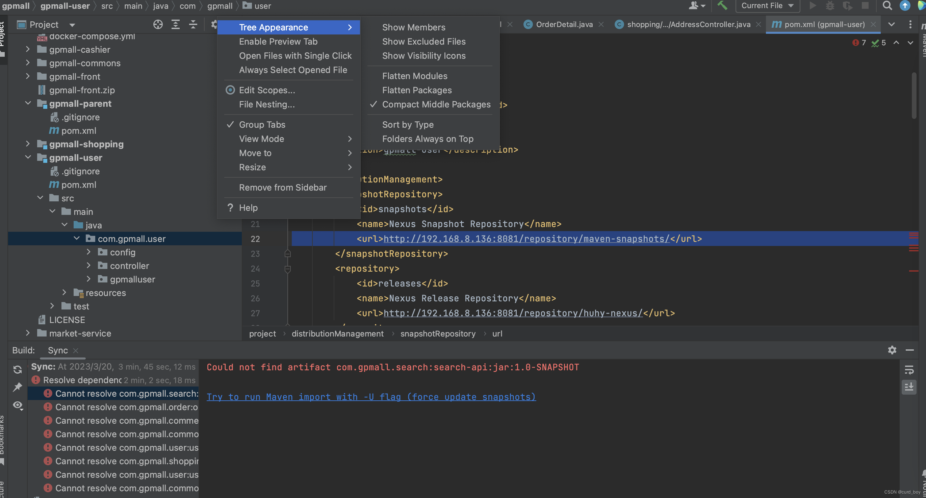Screen dimensions: 926x498
Task: Click the previous highlighted error up arrow
Action: click(896, 43)
